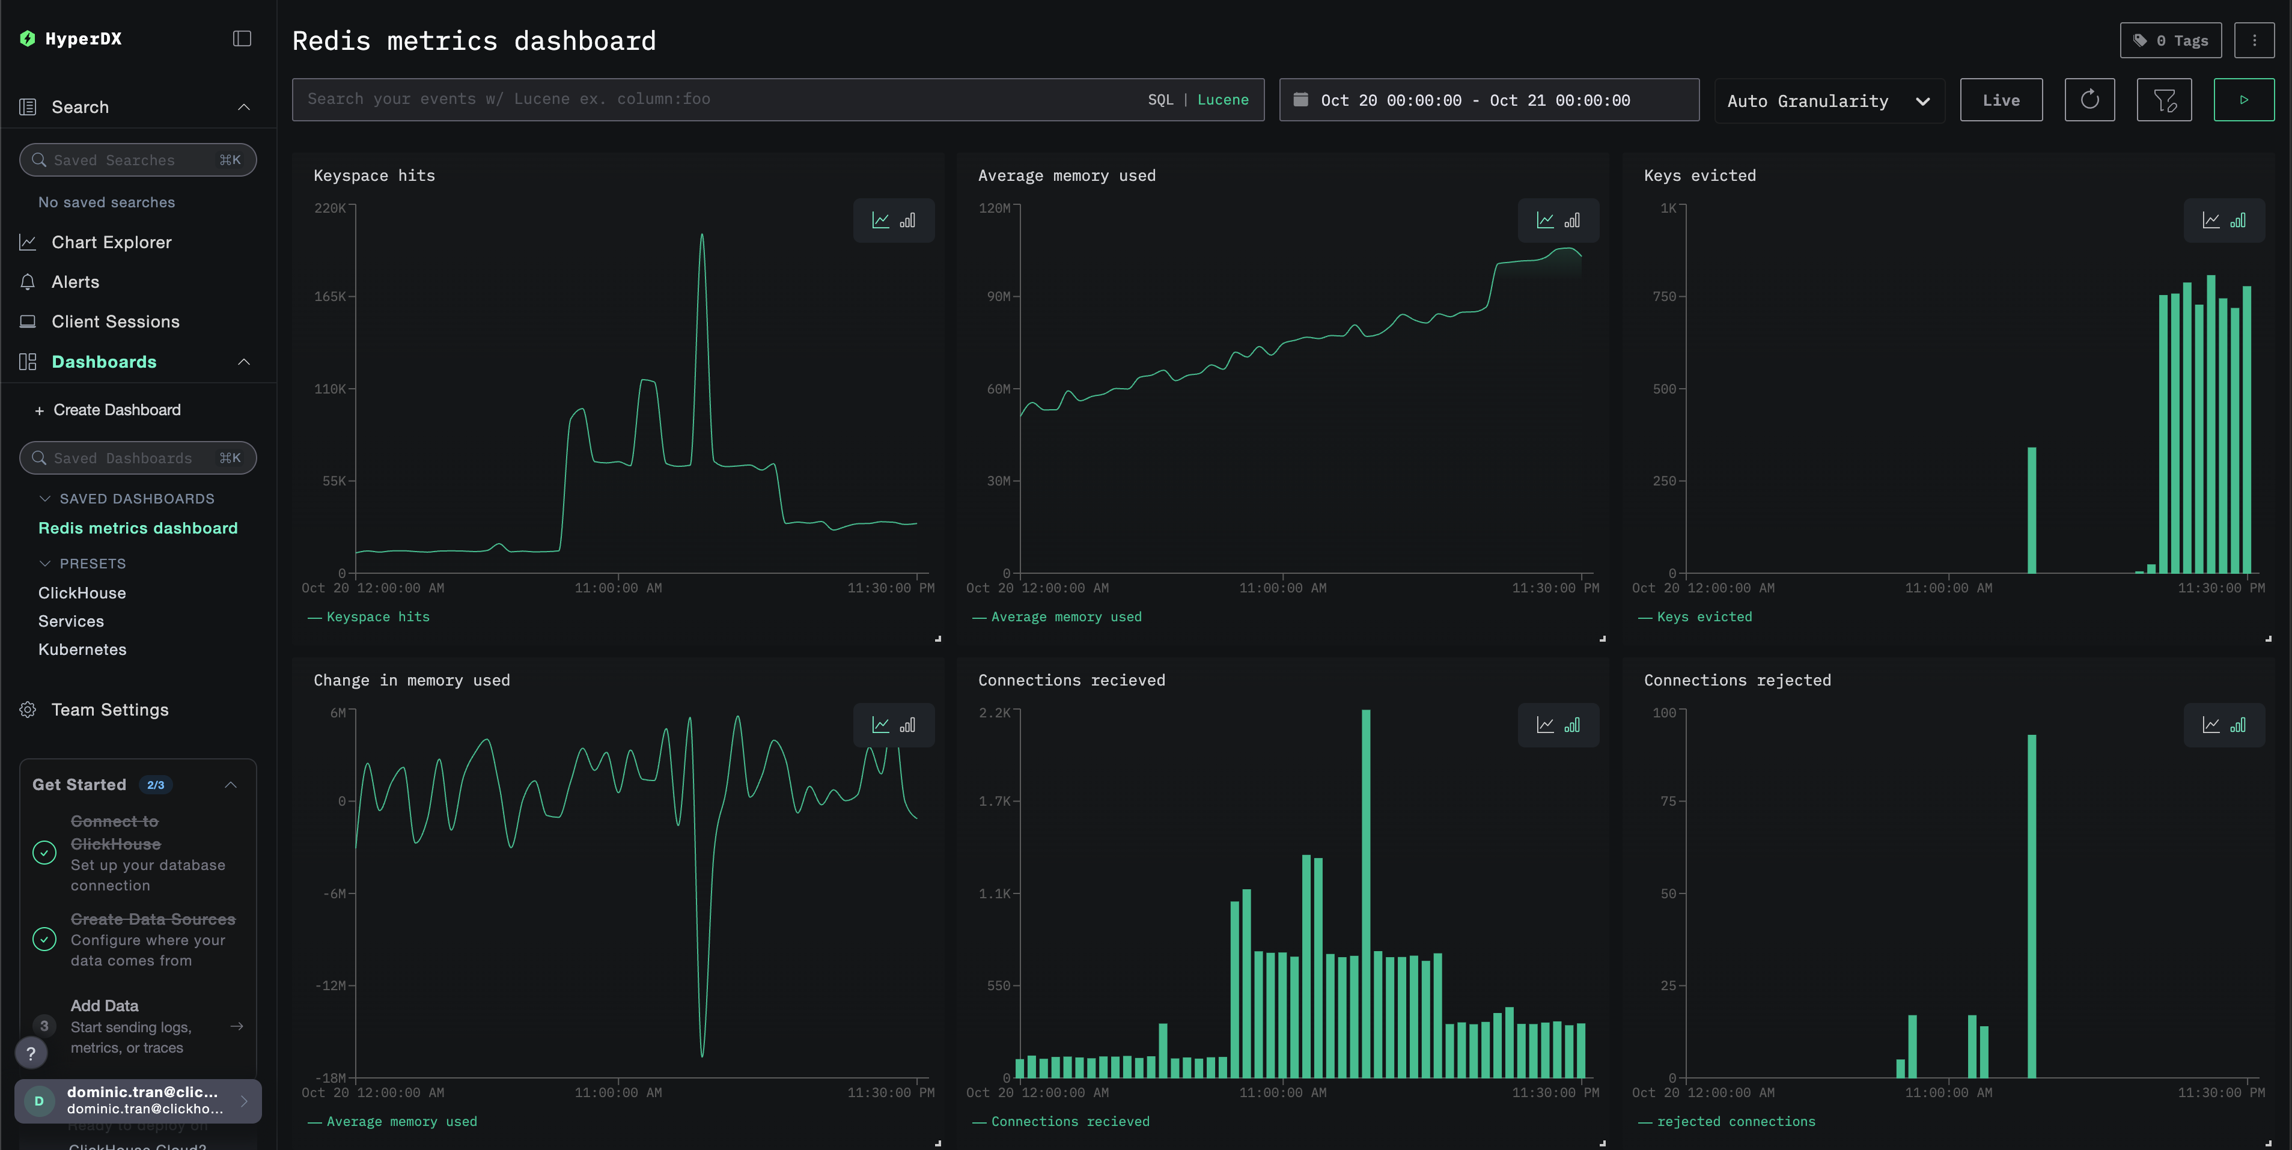
Task: Open Team Settings via the gear icon
Action: coord(28,709)
